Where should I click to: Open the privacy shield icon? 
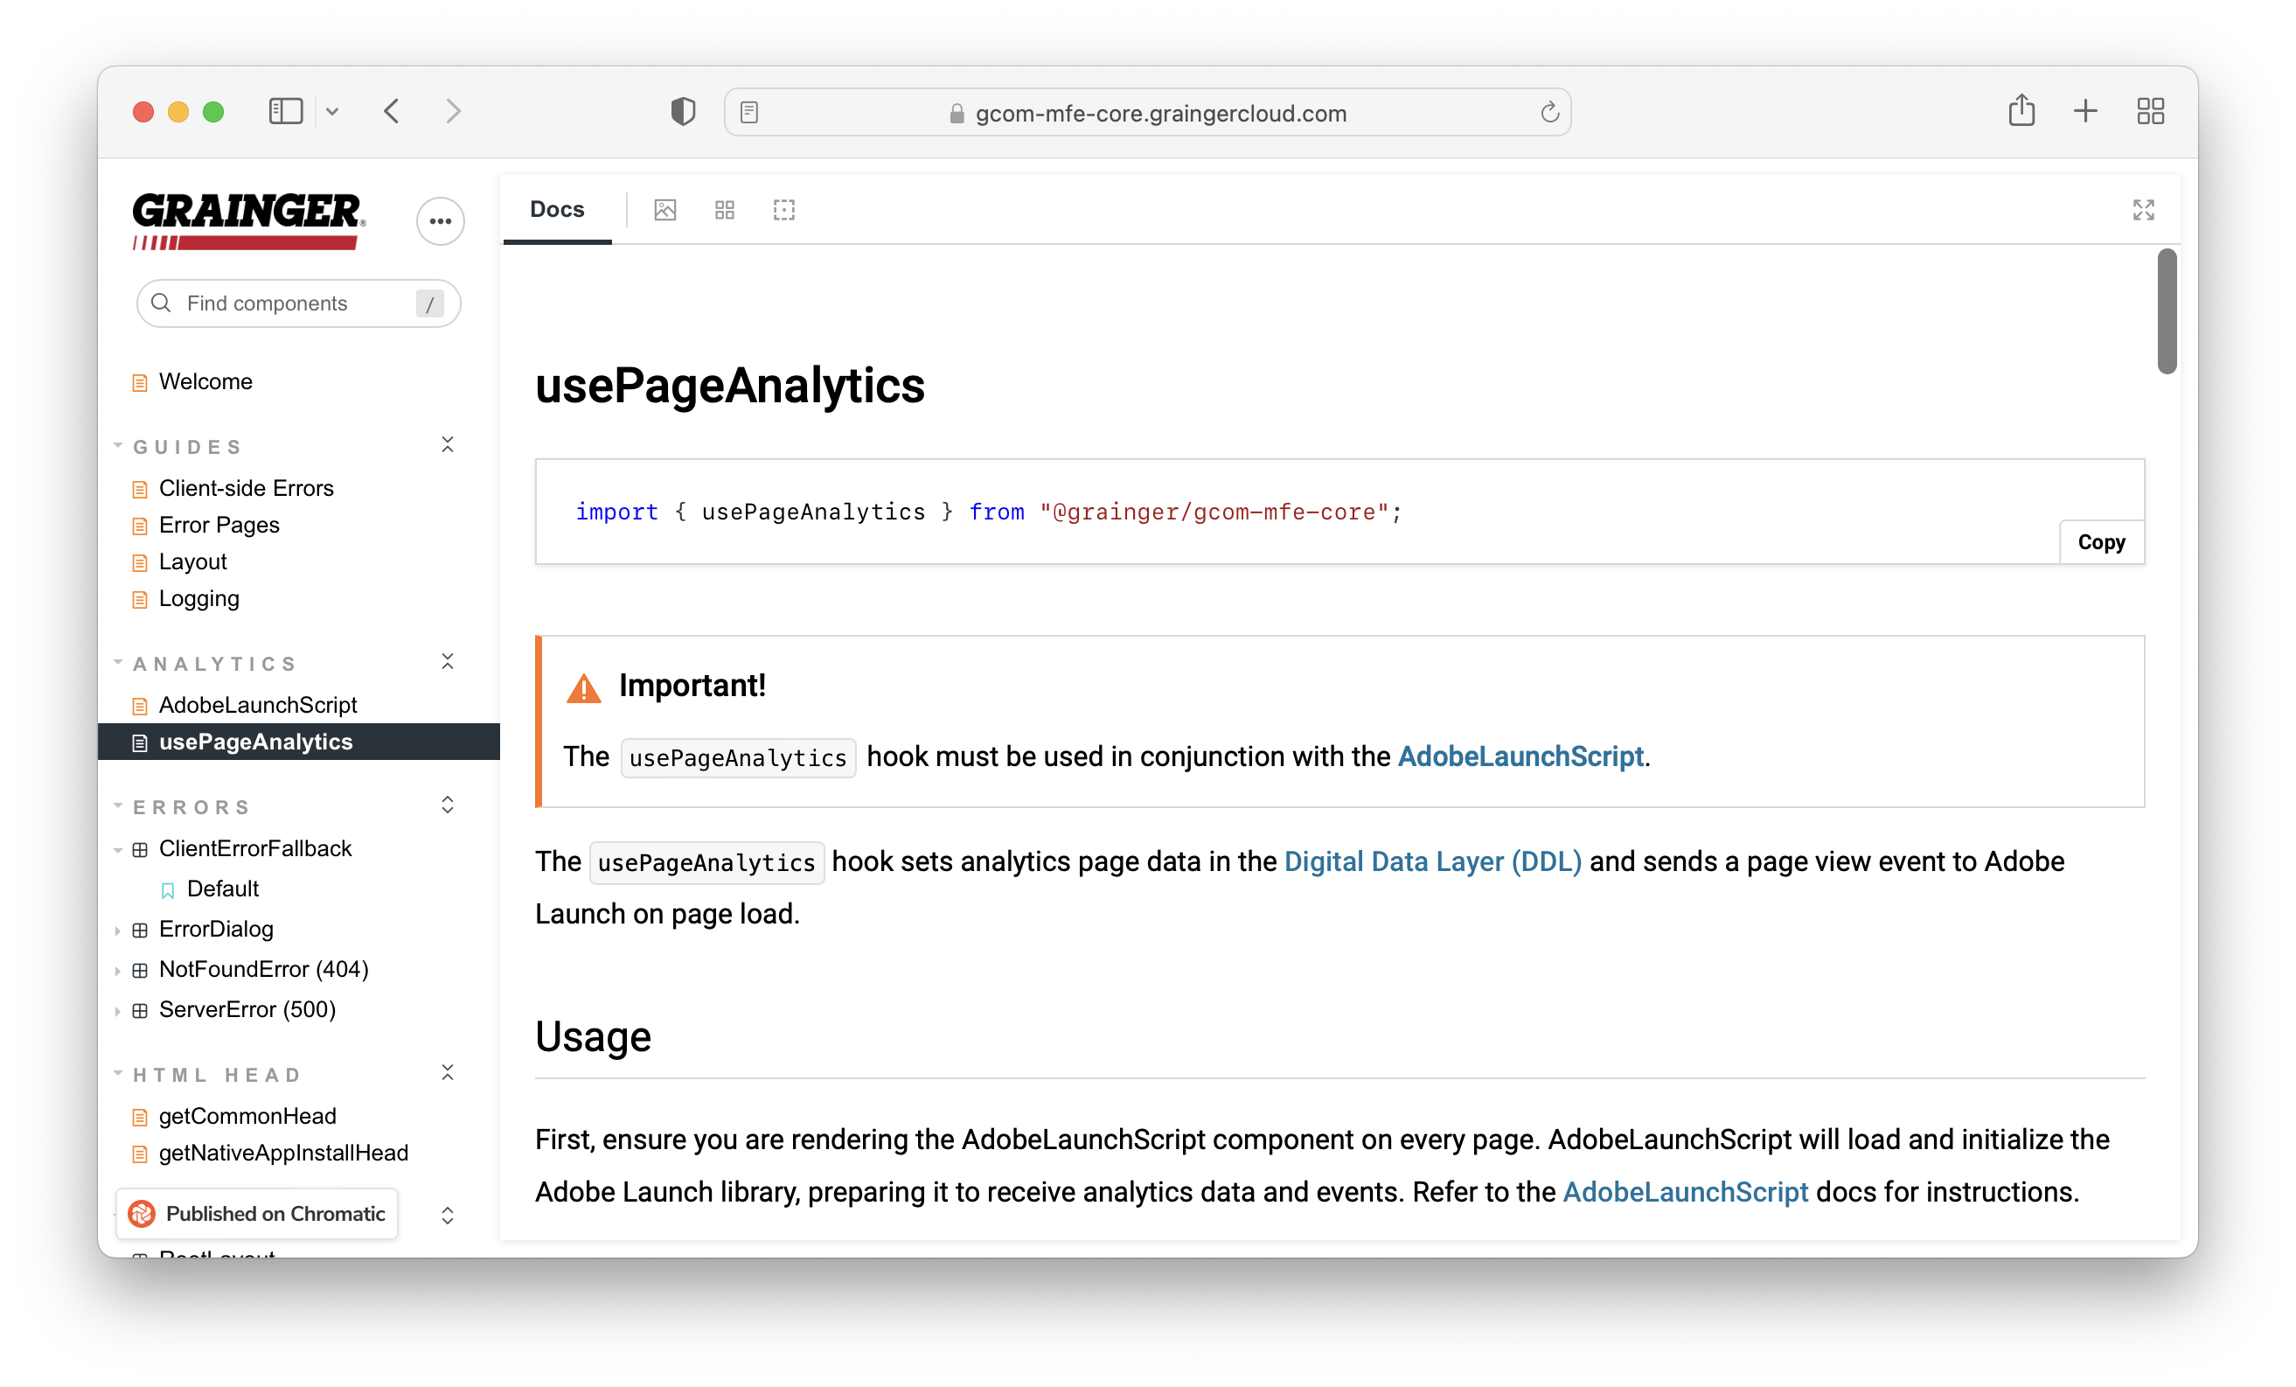[683, 112]
